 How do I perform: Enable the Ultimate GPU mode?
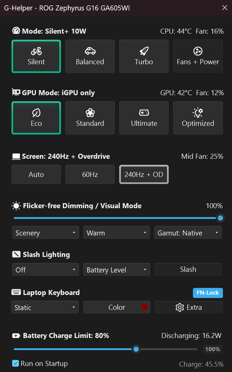144,118
